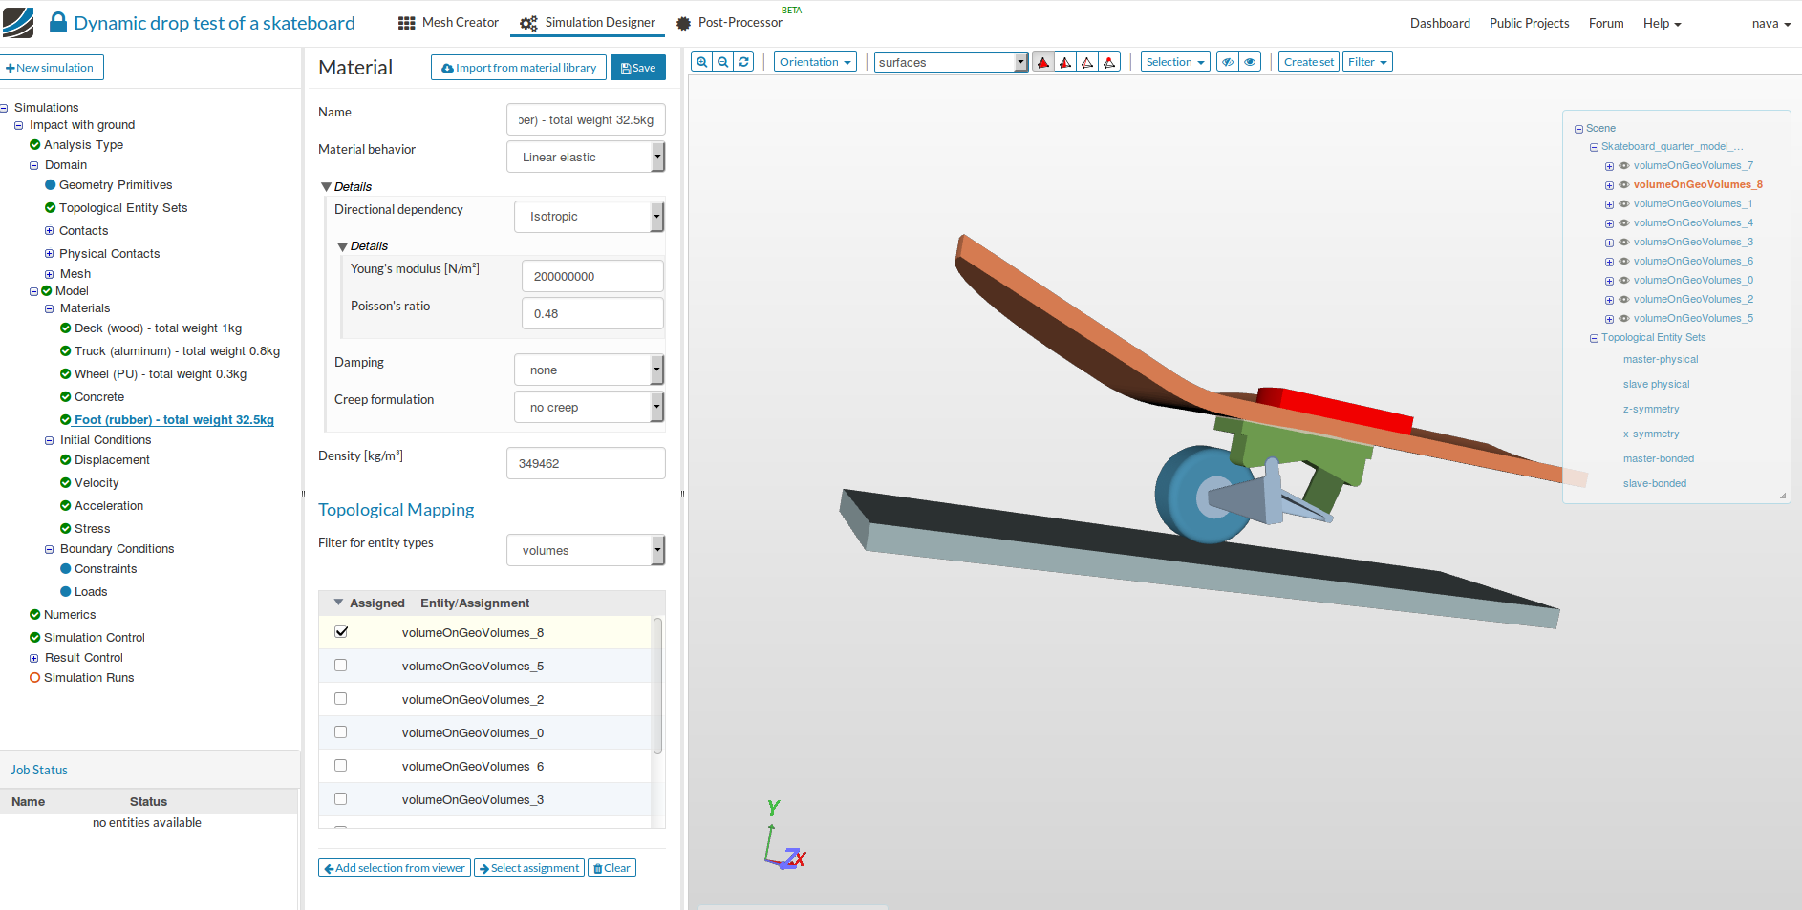Open the Orientation dropdown
The image size is (1802, 910).
pos(815,62)
